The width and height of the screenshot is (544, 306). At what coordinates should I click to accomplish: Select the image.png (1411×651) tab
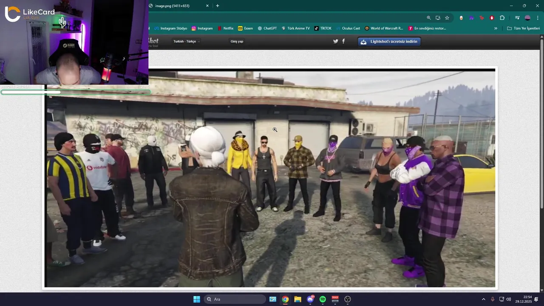pos(178,6)
